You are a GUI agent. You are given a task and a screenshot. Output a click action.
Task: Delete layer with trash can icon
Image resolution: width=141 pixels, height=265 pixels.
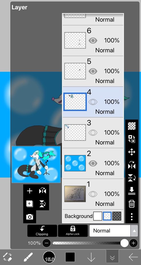point(132,204)
